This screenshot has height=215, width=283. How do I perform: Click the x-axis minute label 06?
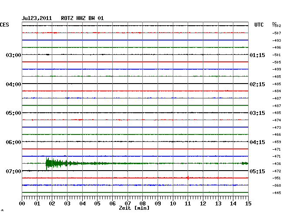point(112,204)
